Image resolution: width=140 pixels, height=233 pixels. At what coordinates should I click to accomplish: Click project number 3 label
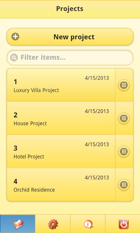(15, 148)
